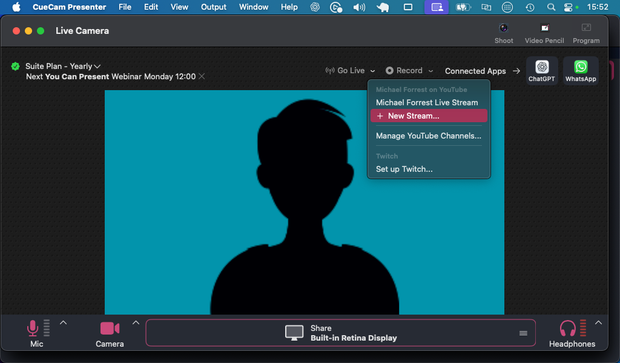Click the elephant menu bar icon
This screenshot has width=620, height=363.
point(383,7)
